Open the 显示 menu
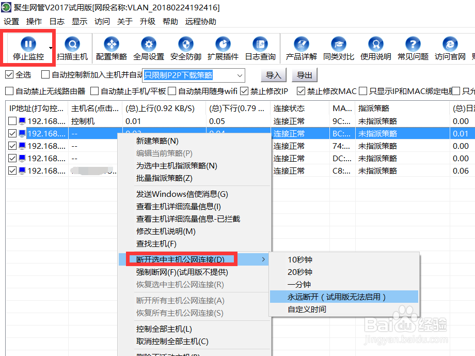The width and height of the screenshot is (475, 356). 80,22
